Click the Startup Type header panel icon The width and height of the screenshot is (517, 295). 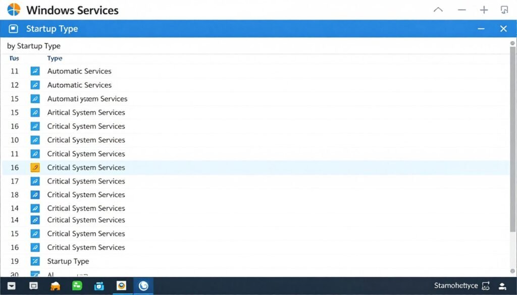[x=15, y=29]
